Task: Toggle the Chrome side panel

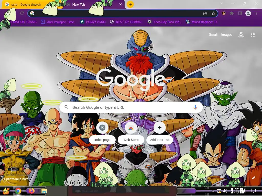Action: (240, 13)
